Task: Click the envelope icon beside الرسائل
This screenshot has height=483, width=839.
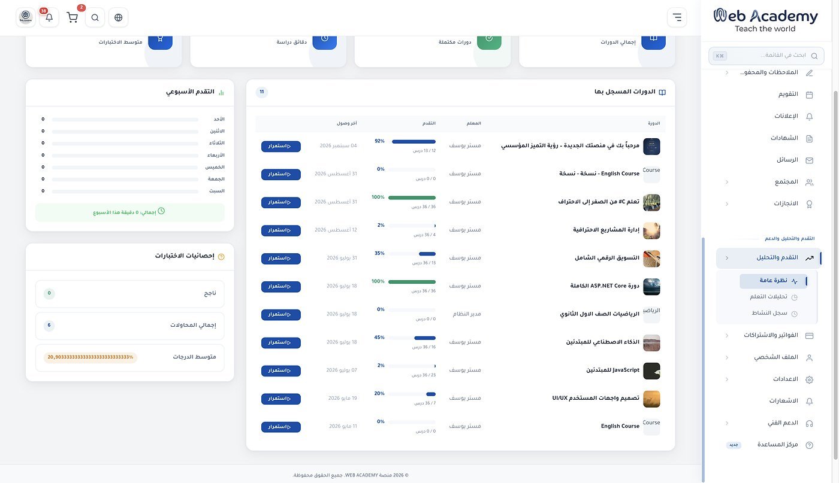Action: click(809, 160)
